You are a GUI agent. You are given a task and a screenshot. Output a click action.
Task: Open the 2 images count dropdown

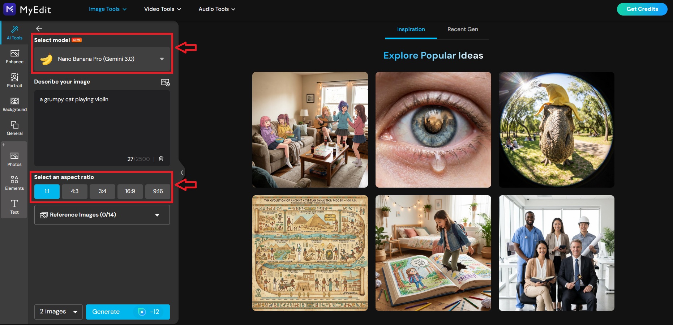[x=59, y=312]
